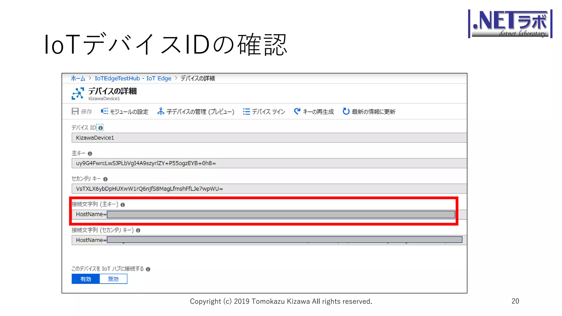Click the デバイスの詳細 breadcrumb text
Viewport: 562px width, 316px height.
point(198,78)
